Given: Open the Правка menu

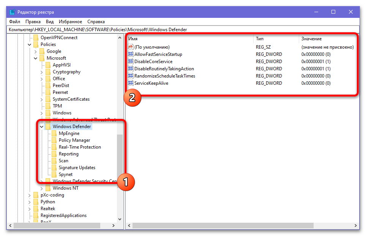Looking at the screenshot, I should [33, 22].
